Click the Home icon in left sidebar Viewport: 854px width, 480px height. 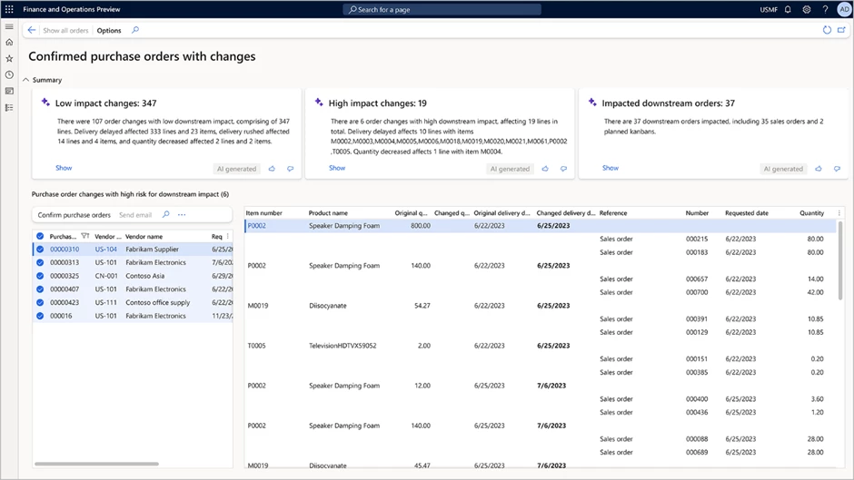tap(10, 43)
